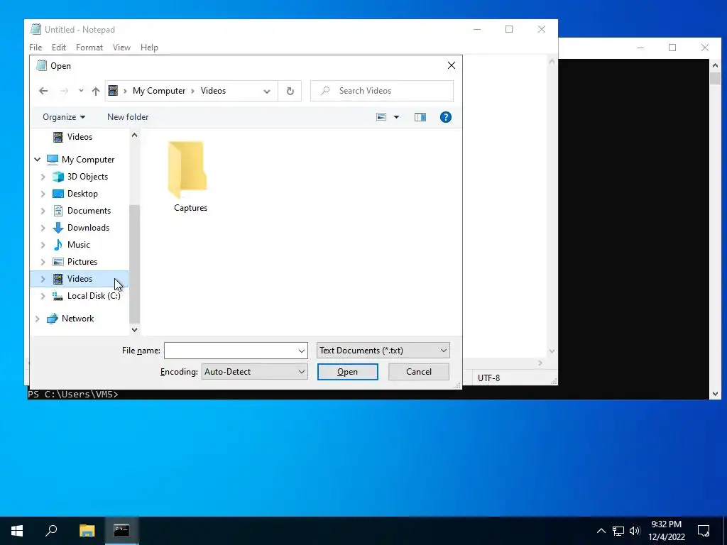Switch to PowerShell taskbar icon

(x=121, y=531)
